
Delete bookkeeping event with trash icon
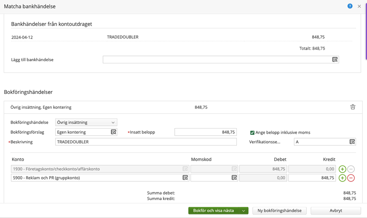click(353, 107)
